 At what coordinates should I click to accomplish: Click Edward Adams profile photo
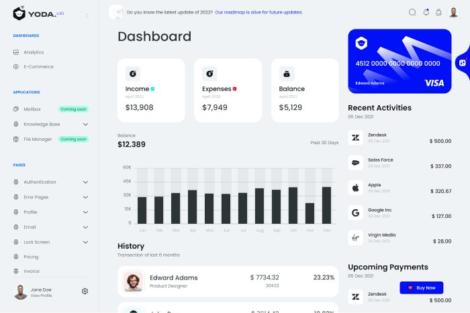click(133, 281)
